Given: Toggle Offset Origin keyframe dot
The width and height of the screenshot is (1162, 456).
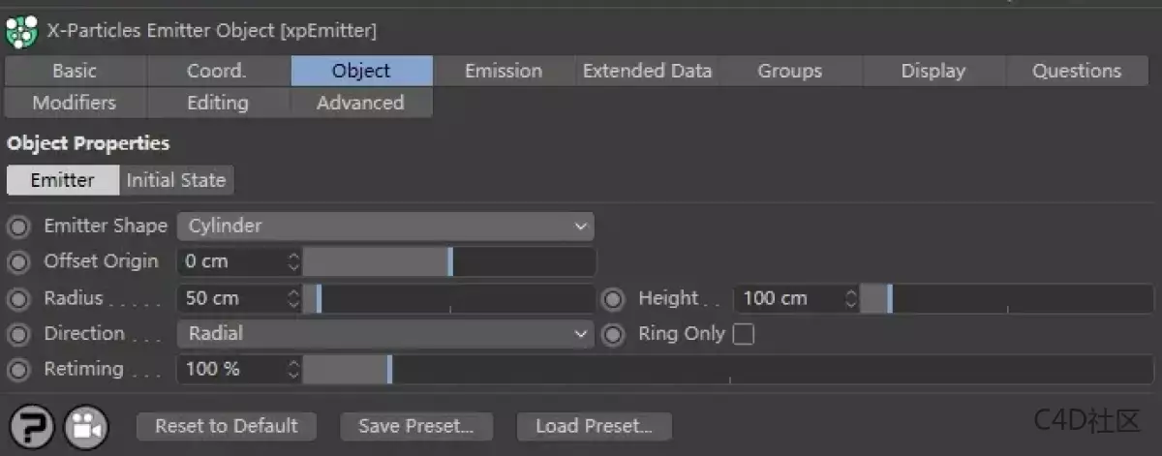Looking at the screenshot, I should tap(18, 262).
